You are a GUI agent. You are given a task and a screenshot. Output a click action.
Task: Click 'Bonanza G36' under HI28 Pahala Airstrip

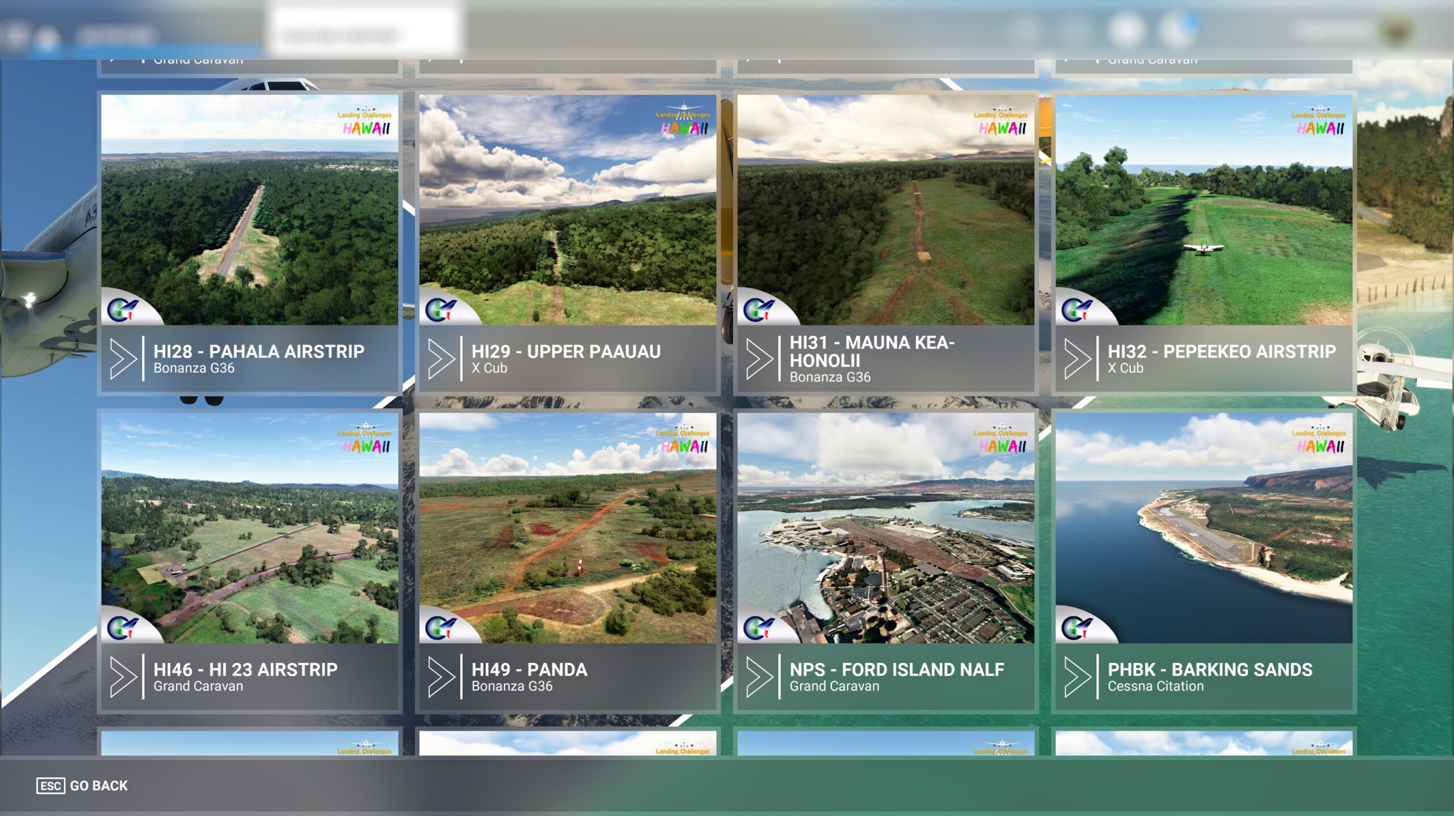pos(194,368)
